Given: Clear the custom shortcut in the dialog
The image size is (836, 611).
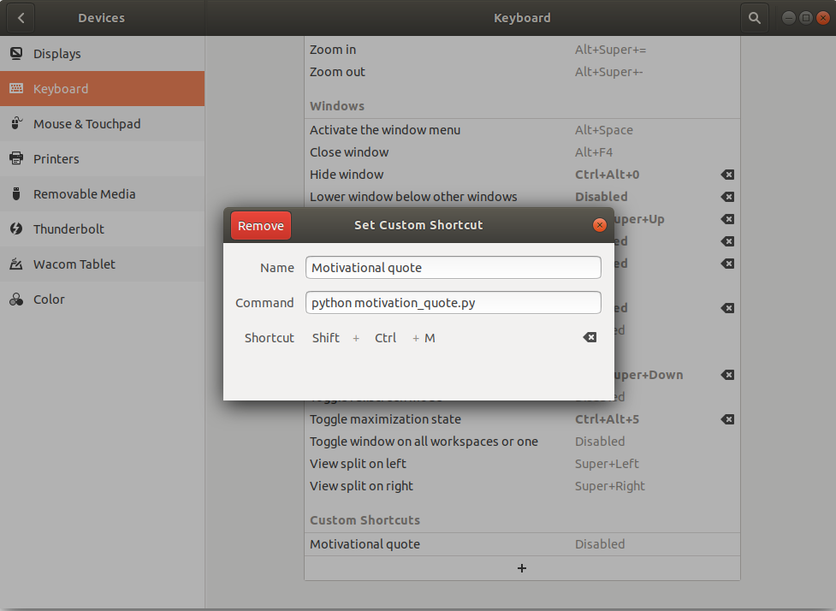Looking at the screenshot, I should [589, 337].
